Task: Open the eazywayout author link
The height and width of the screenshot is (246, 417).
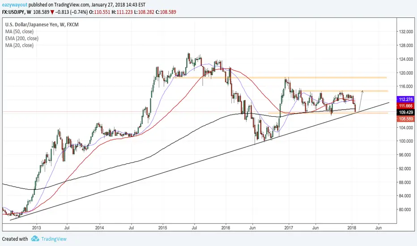Action: (15, 5)
